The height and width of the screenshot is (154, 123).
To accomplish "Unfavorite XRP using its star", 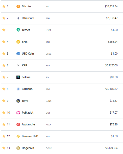I will [x=4, y=65].
